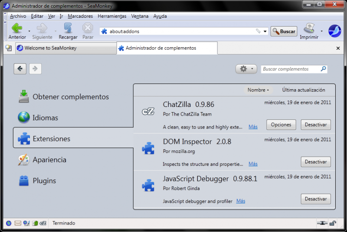The width and height of the screenshot is (347, 232).
Task: Open a new tab with the tab bar icon
Action: [x=9, y=48]
